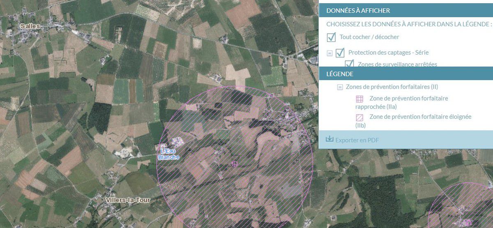493x228 pixels.
Task: Toggle the Tout cocher / décocher checkbox
Action: coord(331,37)
